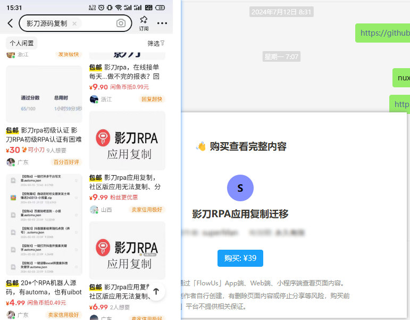
Task: Tap the 订阅 subscribe pin icon
Action: (144, 23)
